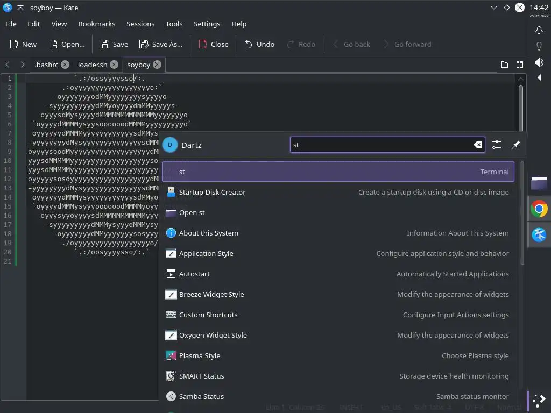
Task: Open the file manager from panel
Action: (539, 183)
